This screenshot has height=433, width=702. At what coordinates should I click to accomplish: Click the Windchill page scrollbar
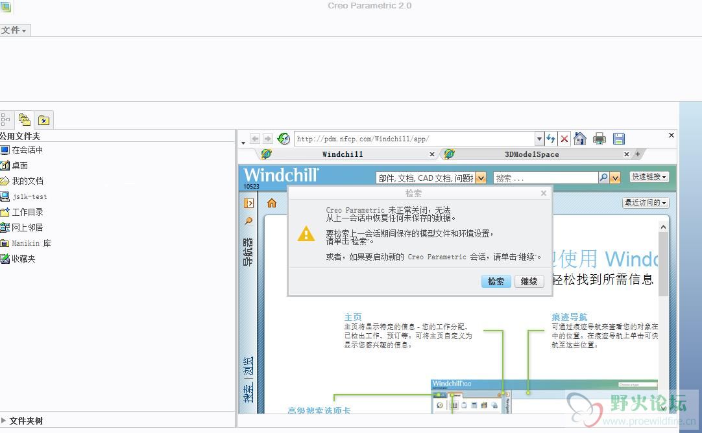pyautogui.click(x=663, y=264)
